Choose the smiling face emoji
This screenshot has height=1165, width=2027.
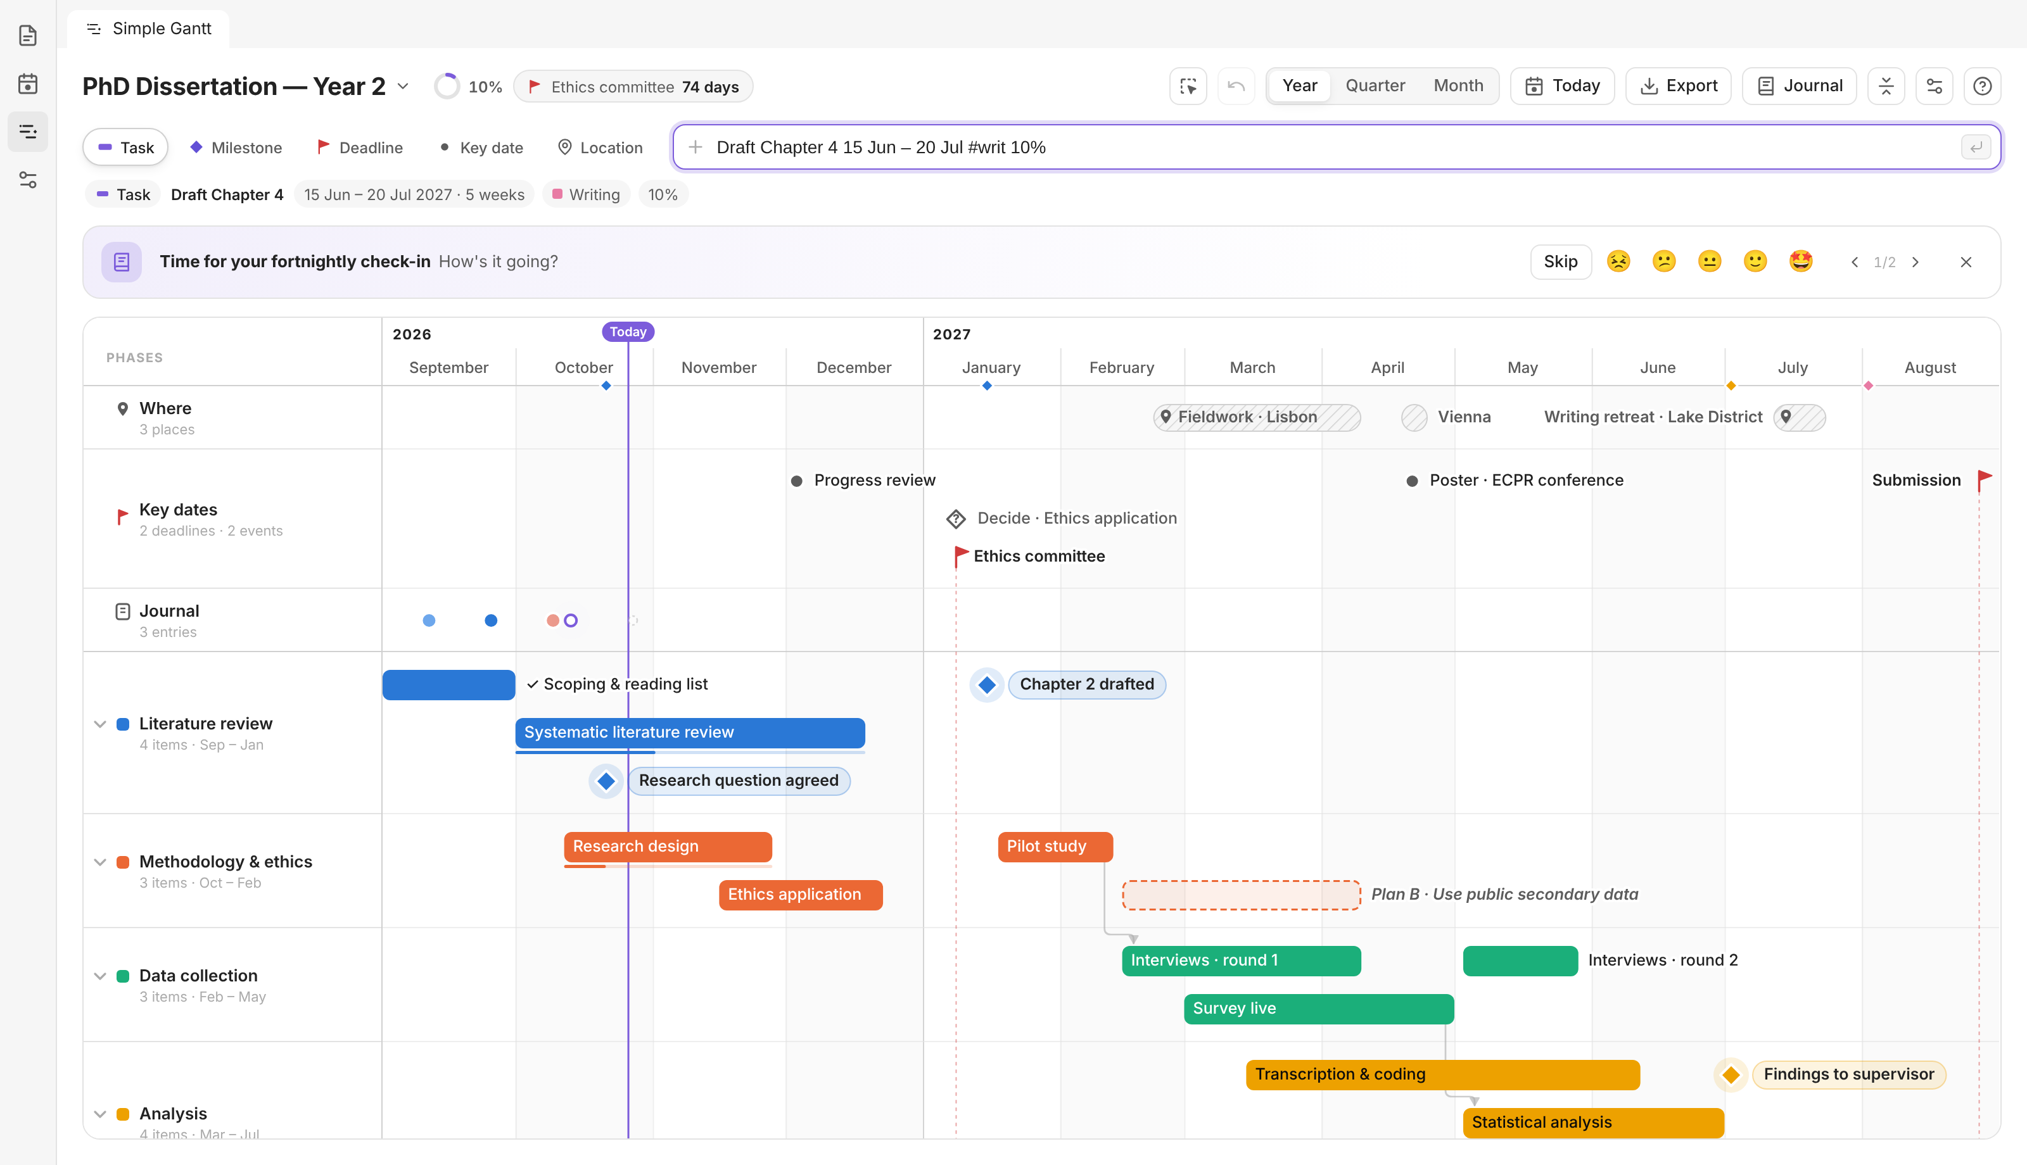point(1755,261)
